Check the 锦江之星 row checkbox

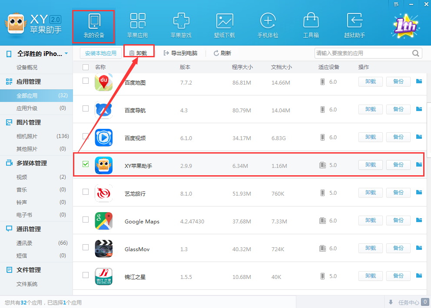(86, 275)
